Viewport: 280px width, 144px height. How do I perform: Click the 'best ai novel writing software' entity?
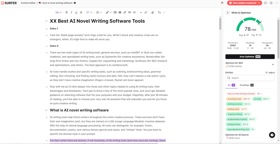tap(245, 94)
